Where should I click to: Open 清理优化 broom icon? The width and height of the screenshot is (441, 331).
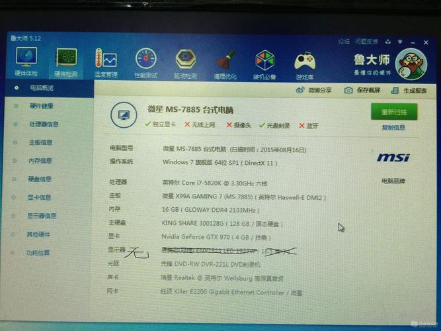pyautogui.click(x=225, y=61)
